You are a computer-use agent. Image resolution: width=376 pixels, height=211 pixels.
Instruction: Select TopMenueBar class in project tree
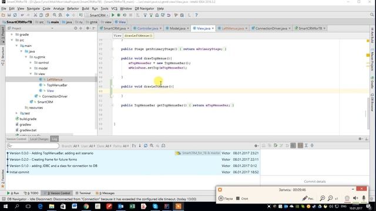57,85
